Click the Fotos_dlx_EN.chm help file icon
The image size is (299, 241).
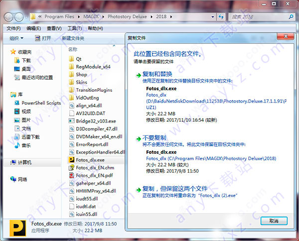(71, 168)
